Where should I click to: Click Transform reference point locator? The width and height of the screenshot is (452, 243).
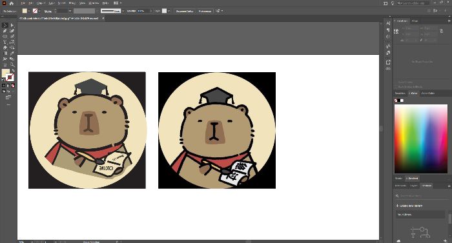pos(396,32)
